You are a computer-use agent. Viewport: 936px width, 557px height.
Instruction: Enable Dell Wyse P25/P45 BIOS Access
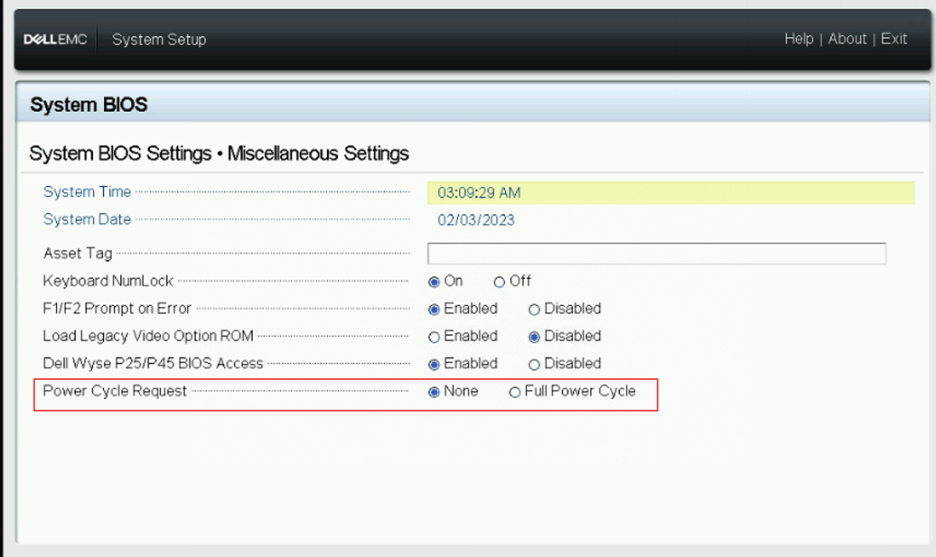[x=435, y=365]
